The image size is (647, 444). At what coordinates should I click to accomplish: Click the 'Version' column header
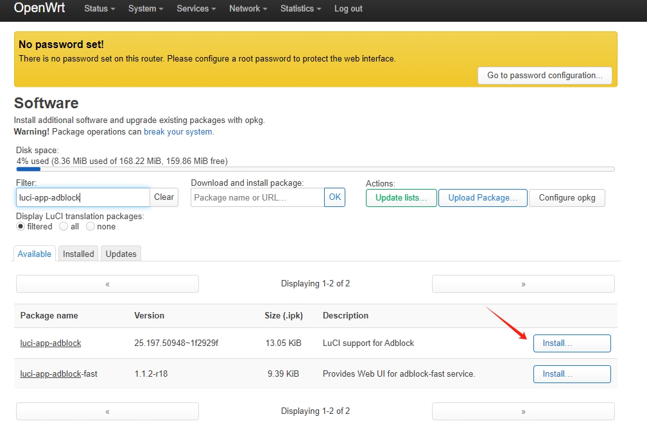pyautogui.click(x=149, y=315)
